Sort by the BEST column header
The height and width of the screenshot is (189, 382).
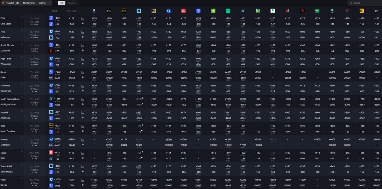click(55, 11)
